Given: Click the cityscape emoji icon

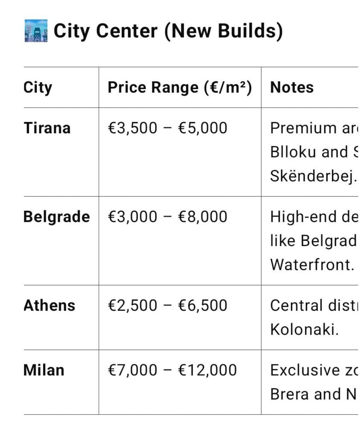Looking at the screenshot, I should click(x=36, y=31).
